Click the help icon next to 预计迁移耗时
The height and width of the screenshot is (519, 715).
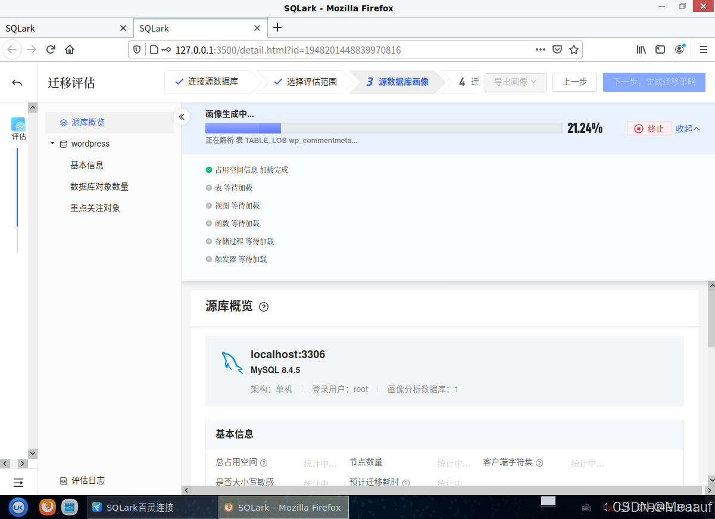tap(406, 483)
